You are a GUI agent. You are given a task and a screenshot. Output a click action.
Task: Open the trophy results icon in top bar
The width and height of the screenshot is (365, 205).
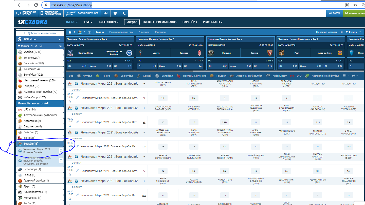click(x=115, y=13)
